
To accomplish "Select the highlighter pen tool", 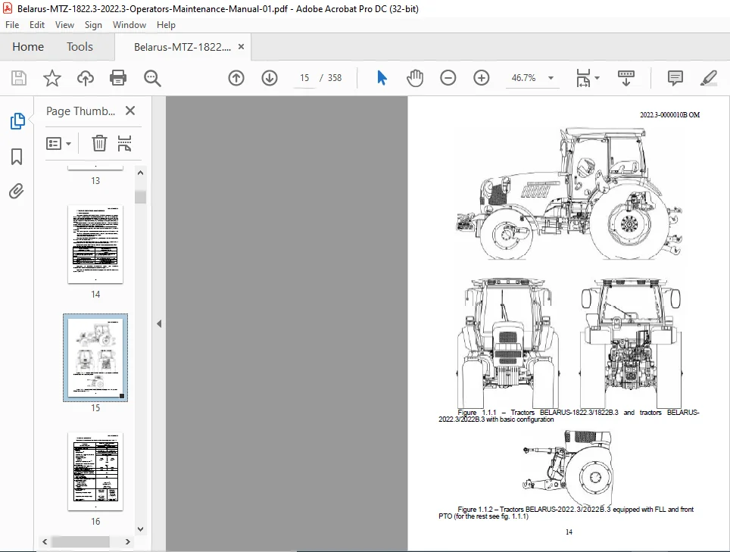I will point(709,78).
